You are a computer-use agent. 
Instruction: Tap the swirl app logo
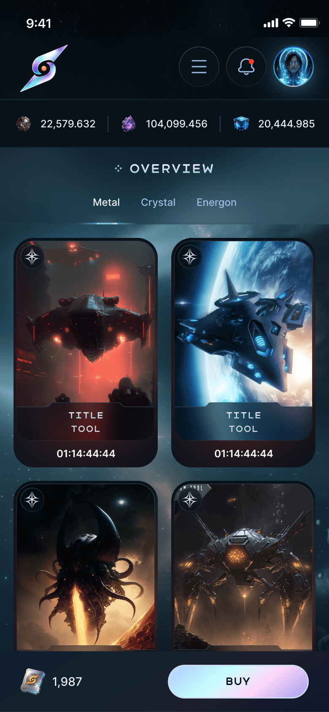[44, 68]
